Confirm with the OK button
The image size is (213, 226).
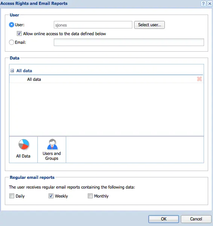[164, 219]
